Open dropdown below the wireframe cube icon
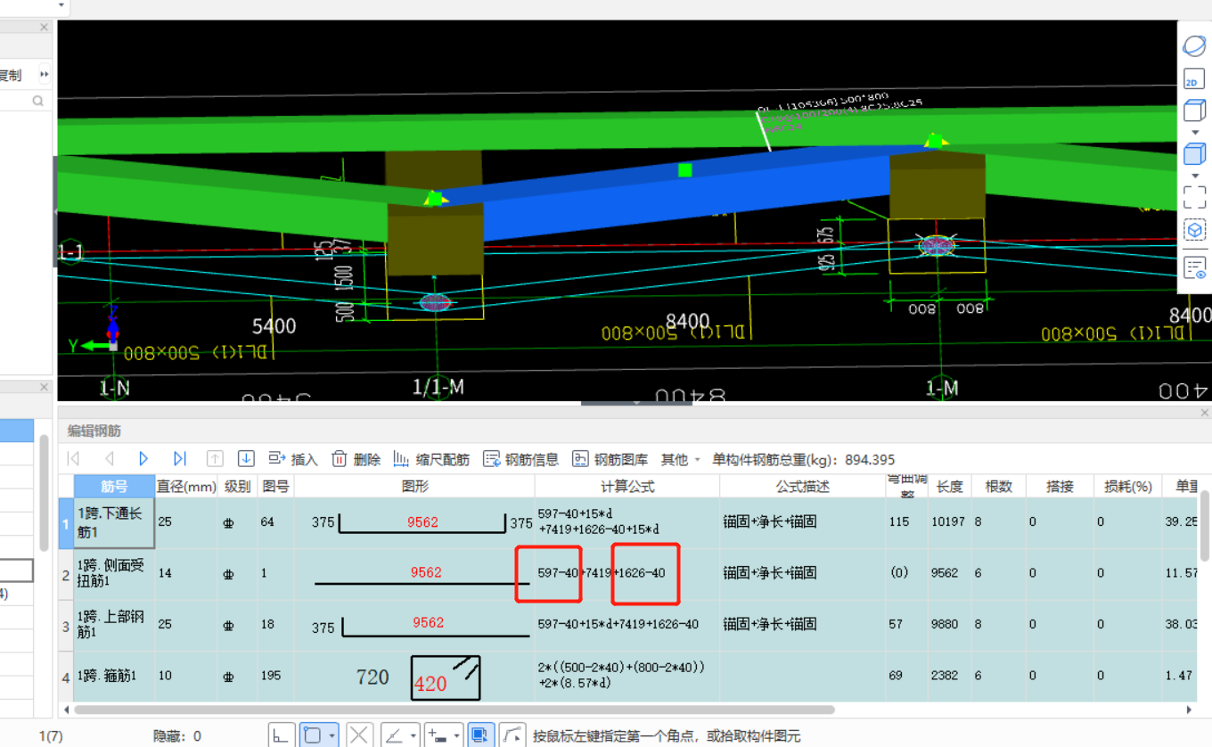Image resolution: width=1212 pixels, height=747 pixels. pyautogui.click(x=1195, y=133)
